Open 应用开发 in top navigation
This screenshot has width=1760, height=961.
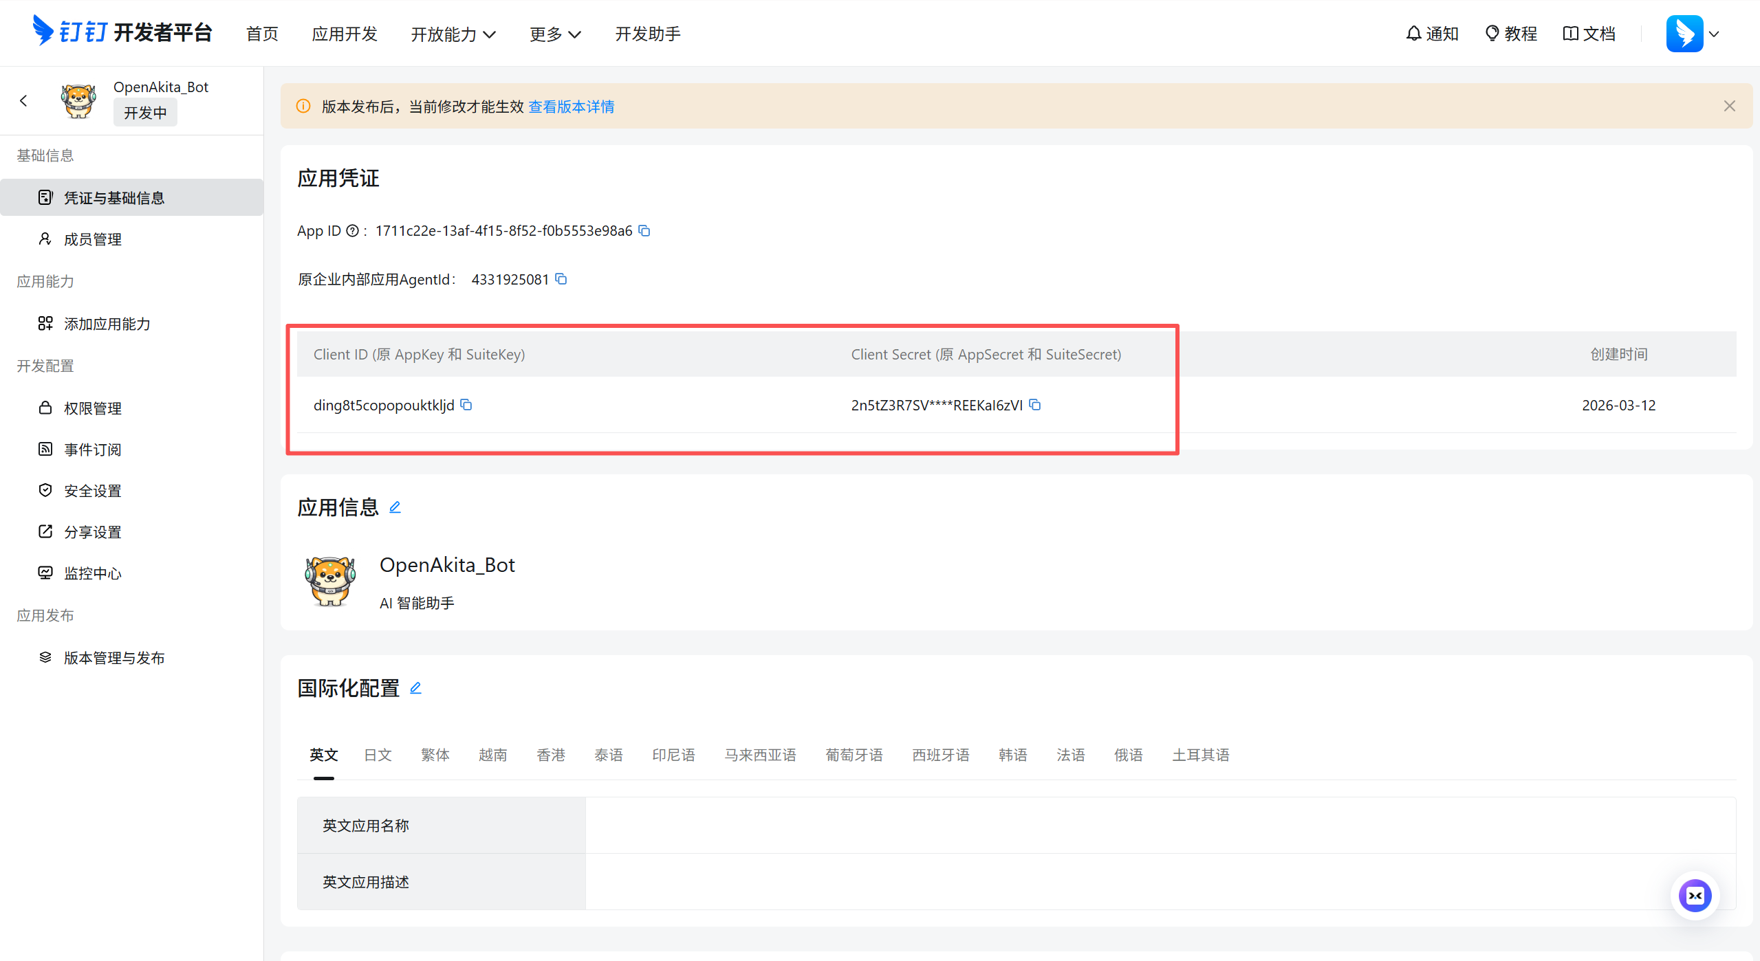[x=345, y=34]
